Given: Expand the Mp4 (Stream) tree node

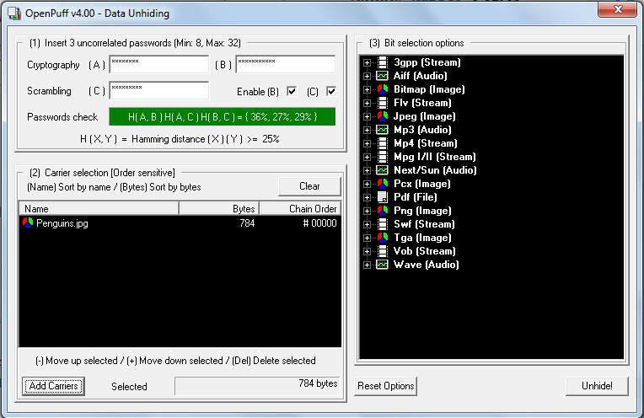Looking at the screenshot, I should (368, 144).
